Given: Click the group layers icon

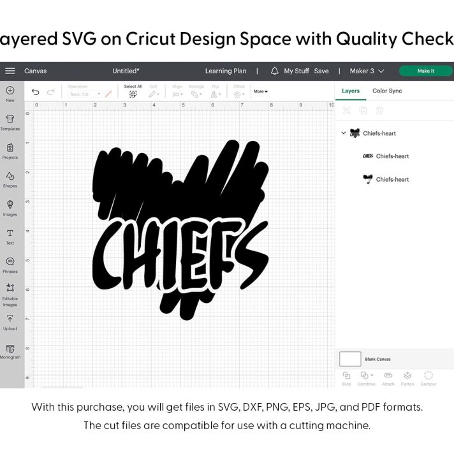Looking at the screenshot, I should [x=347, y=110].
